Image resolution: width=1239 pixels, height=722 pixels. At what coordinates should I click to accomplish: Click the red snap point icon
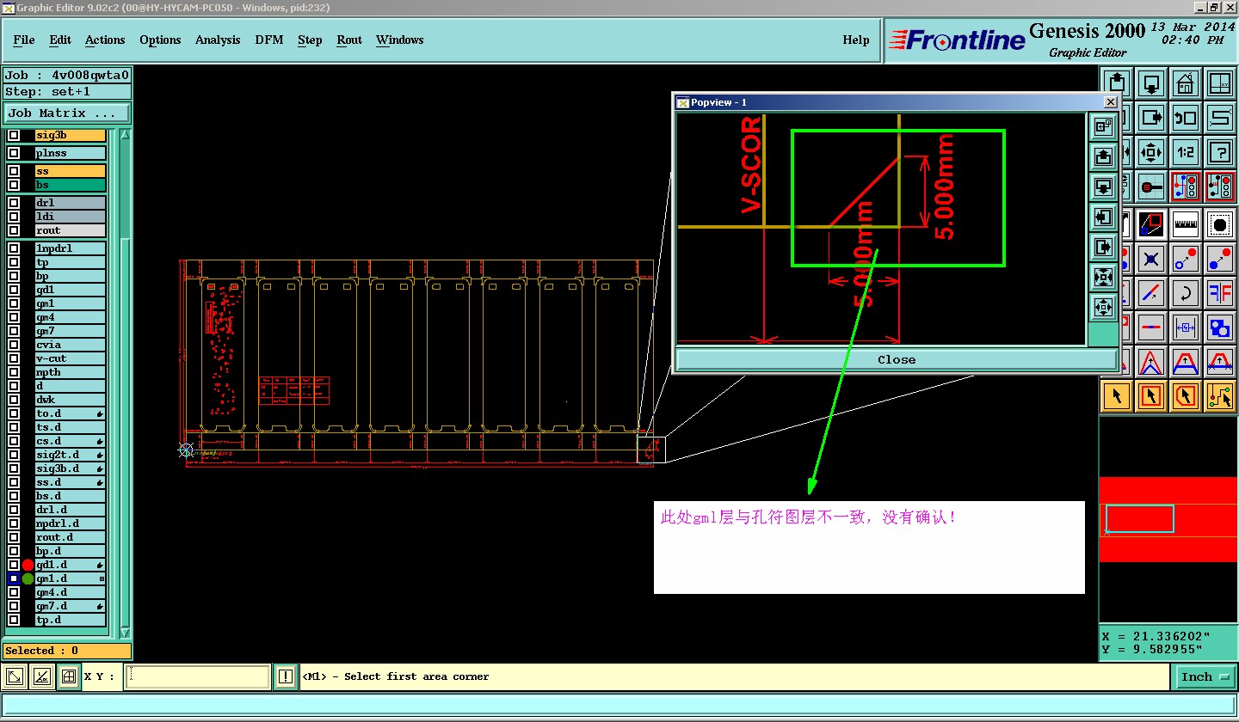coord(1151,187)
